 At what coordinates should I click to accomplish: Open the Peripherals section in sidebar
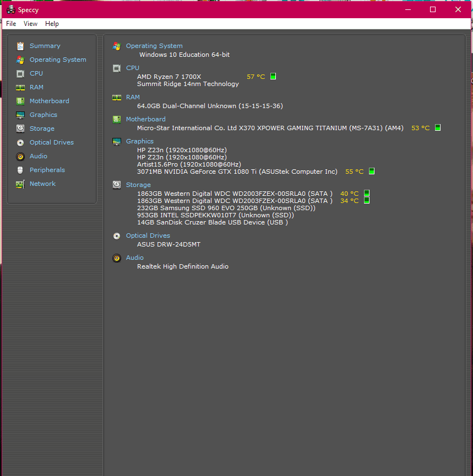click(x=47, y=170)
